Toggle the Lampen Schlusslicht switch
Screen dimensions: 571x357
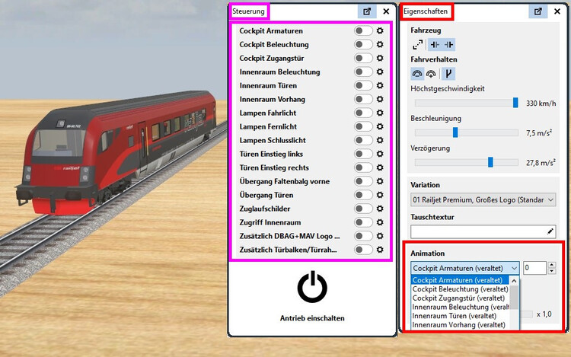pos(363,140)
